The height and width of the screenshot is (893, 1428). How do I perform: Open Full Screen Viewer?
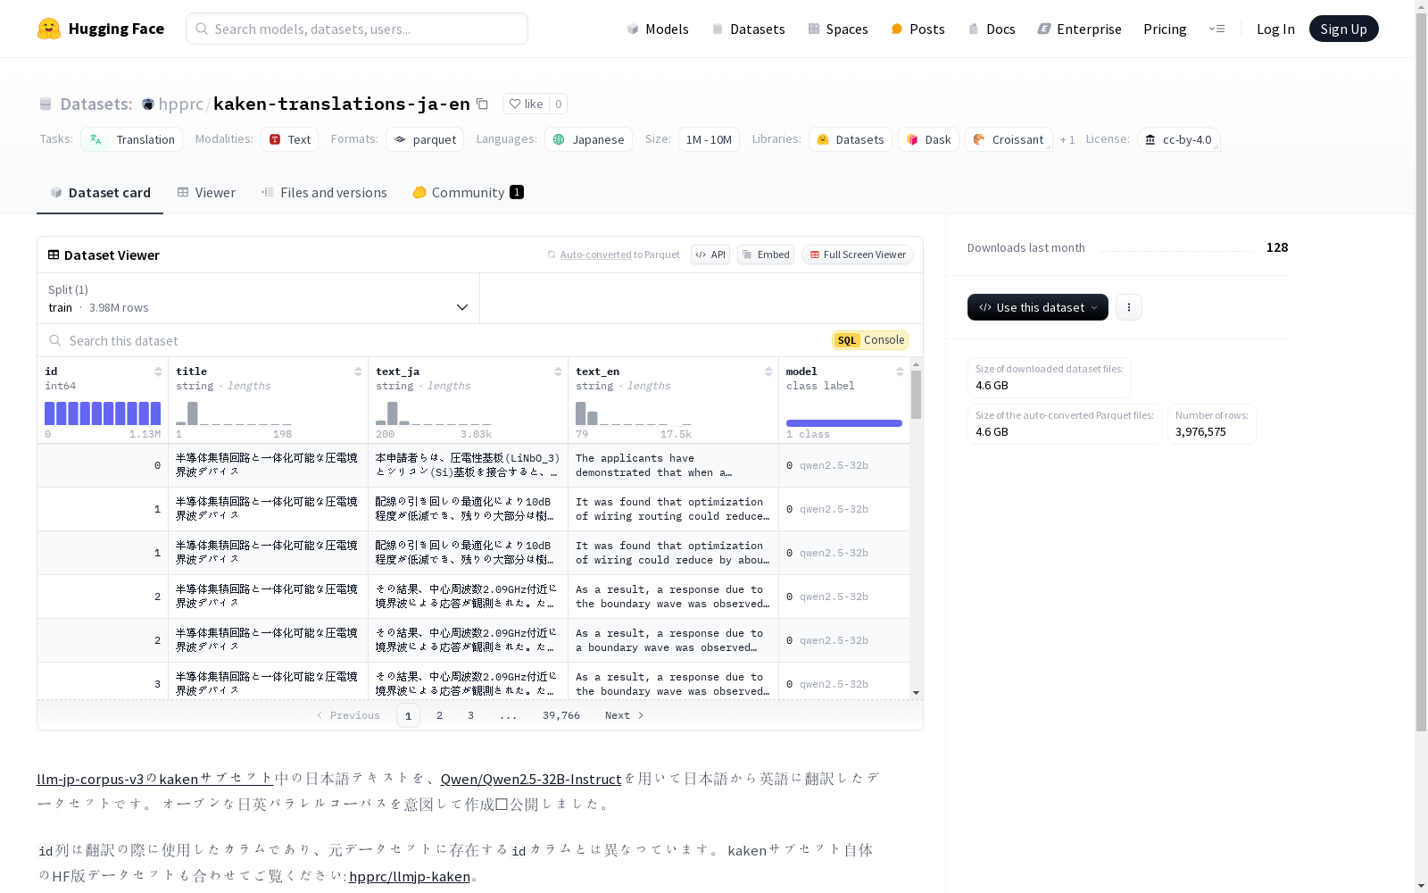858,255
